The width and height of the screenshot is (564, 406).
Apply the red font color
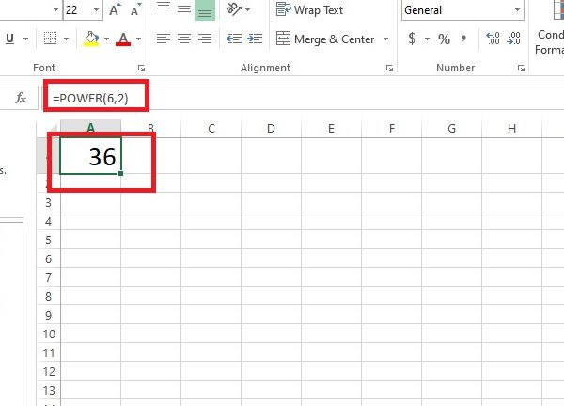tap(123, 39)
